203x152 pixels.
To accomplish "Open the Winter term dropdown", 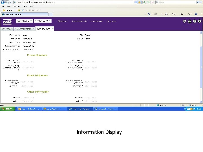I will (43, 21).
